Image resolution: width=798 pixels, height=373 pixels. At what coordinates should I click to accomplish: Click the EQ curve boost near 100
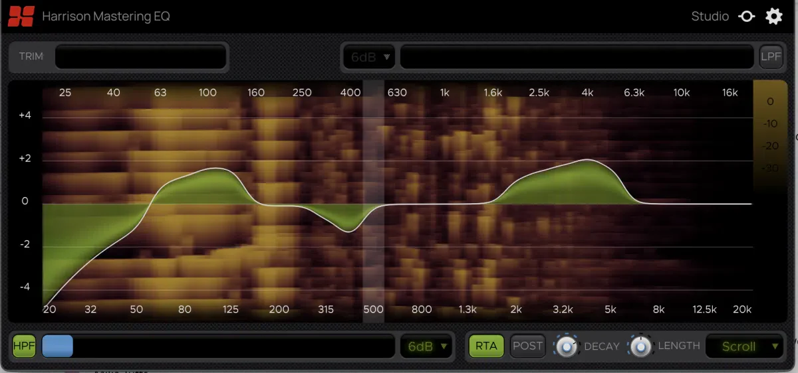click(x=217, y=169)
